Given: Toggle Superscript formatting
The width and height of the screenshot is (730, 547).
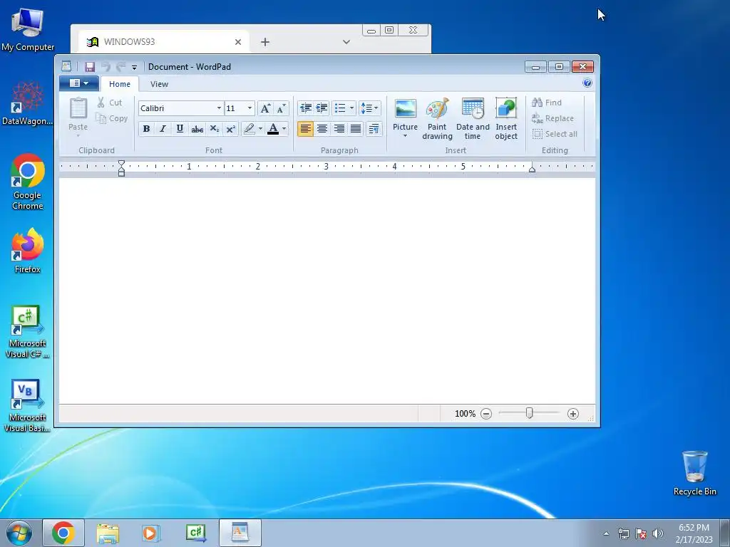Looking at the screenshot, I should pyautogui.click(x=230, y=129).
